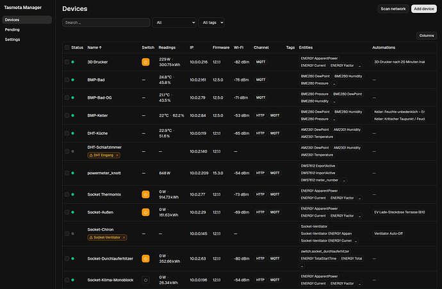Image resolution: width=442 pixels, height=289 pixels.
Task: Click the Socket-Ventilator warning badge
Action: pos(107,238)
